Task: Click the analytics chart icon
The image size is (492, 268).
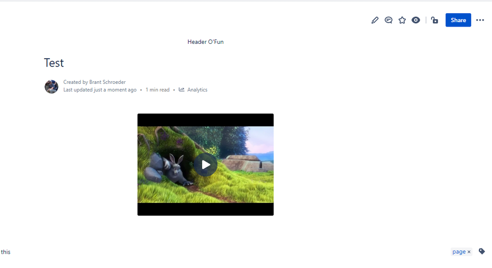Action: coord(181,90)
